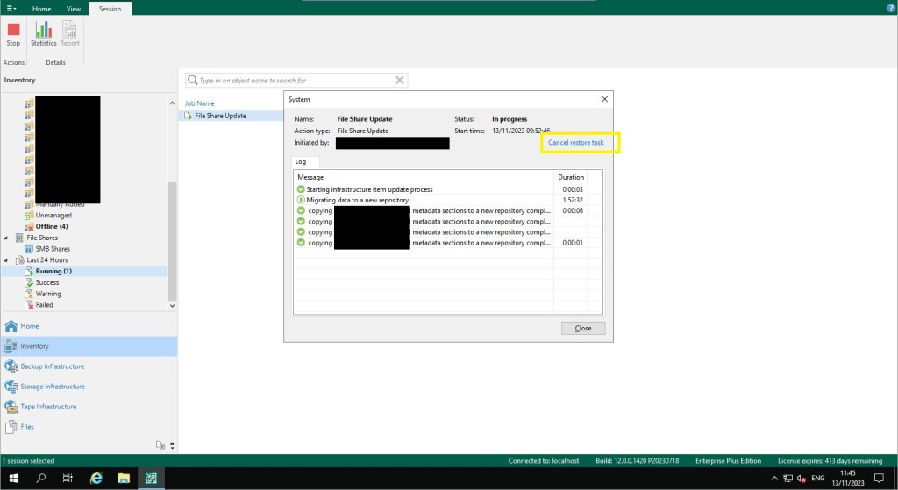898x490 pixels.
Task: Open the Files view
Action: [89, 427]
